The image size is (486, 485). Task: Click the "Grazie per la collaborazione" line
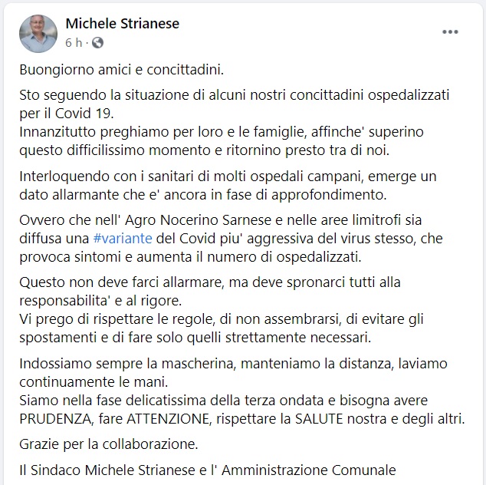(x=109, y=444)
